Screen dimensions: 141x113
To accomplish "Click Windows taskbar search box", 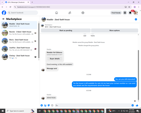I will pos(21,111).
